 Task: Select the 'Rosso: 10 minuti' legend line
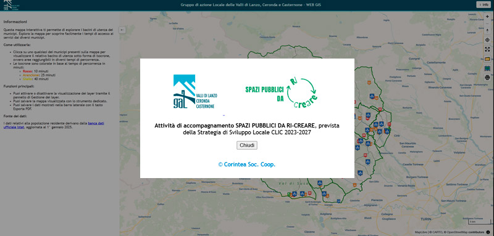(x=35, y=71)
